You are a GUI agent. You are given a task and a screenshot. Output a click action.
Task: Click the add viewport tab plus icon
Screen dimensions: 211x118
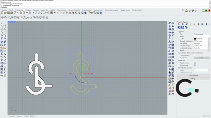[36, 116]
